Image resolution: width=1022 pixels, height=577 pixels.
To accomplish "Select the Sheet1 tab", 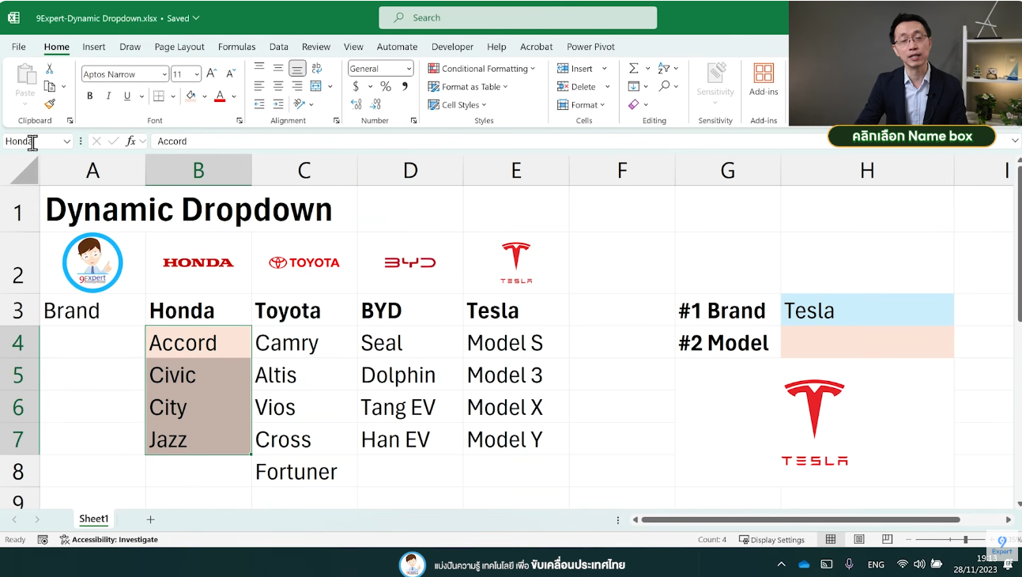I will point(93,519).
